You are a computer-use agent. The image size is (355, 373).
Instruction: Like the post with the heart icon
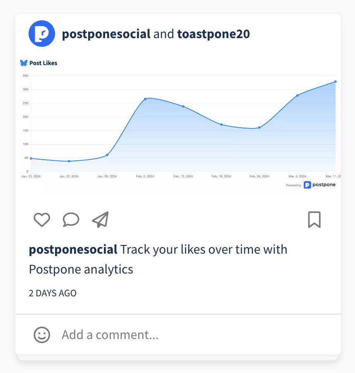(42, 220)
